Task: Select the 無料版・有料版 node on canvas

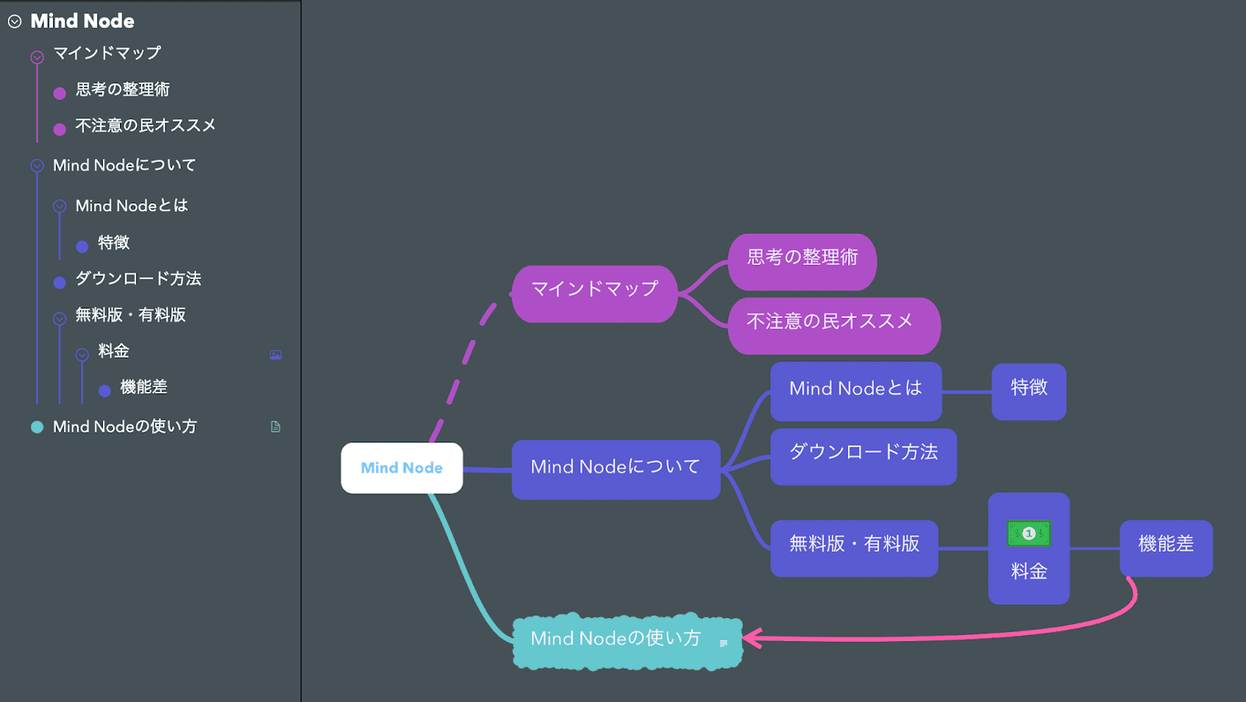Action: point(854,549)
